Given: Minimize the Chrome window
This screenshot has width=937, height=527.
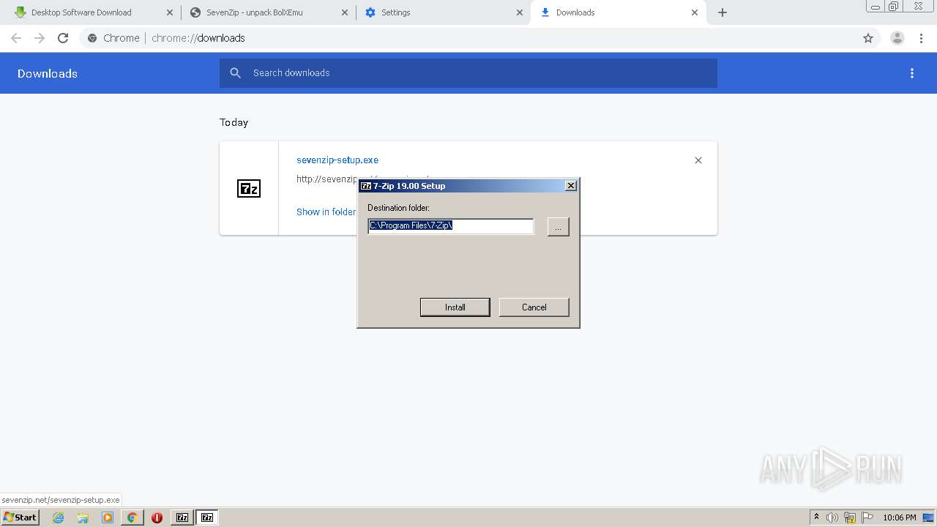Looking at the screenshot, I should click(876, 7).
